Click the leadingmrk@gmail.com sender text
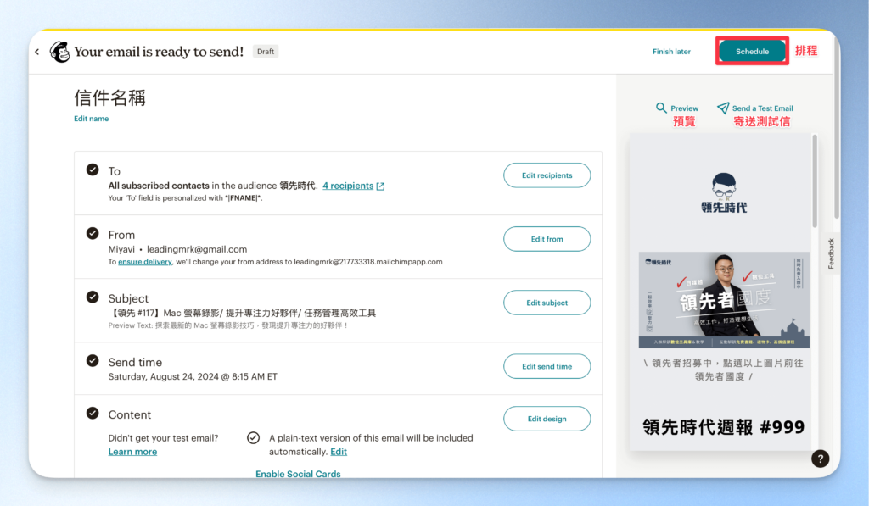 pyautogui.click(x=197, y=250)
